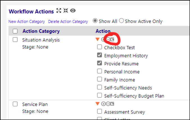Click reorder icon in Situation Analysis row
This screenshot has height=120, width=190.
click(112, 39)
